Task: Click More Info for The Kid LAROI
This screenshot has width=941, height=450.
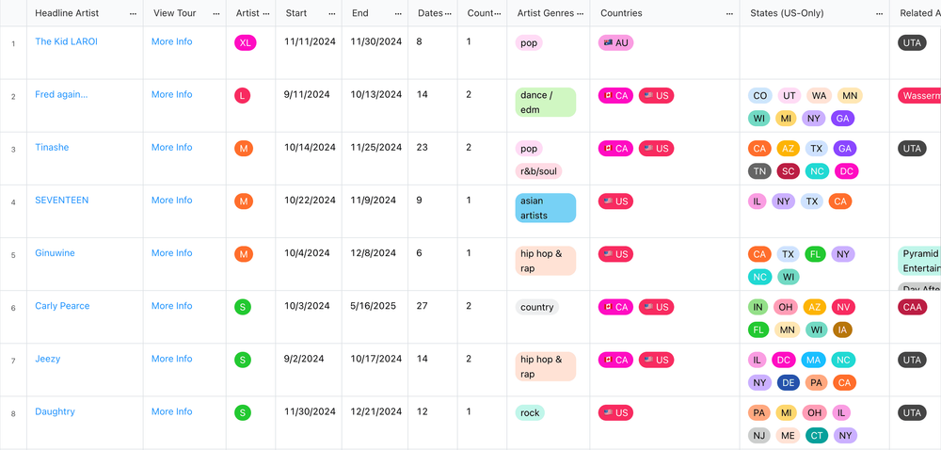Action: click(x=171, y=41)
